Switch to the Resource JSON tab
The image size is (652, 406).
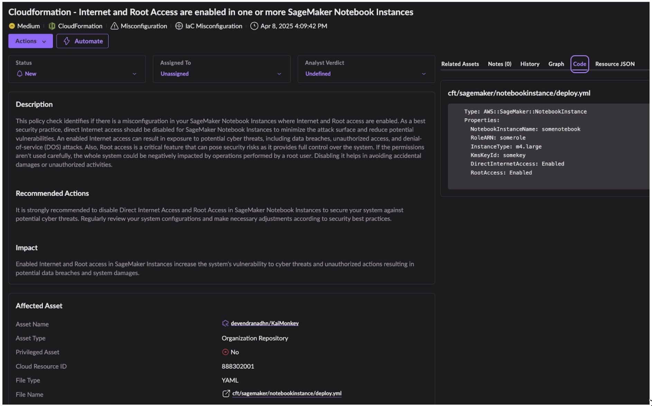pyautogui.click(x=615, y=64)
